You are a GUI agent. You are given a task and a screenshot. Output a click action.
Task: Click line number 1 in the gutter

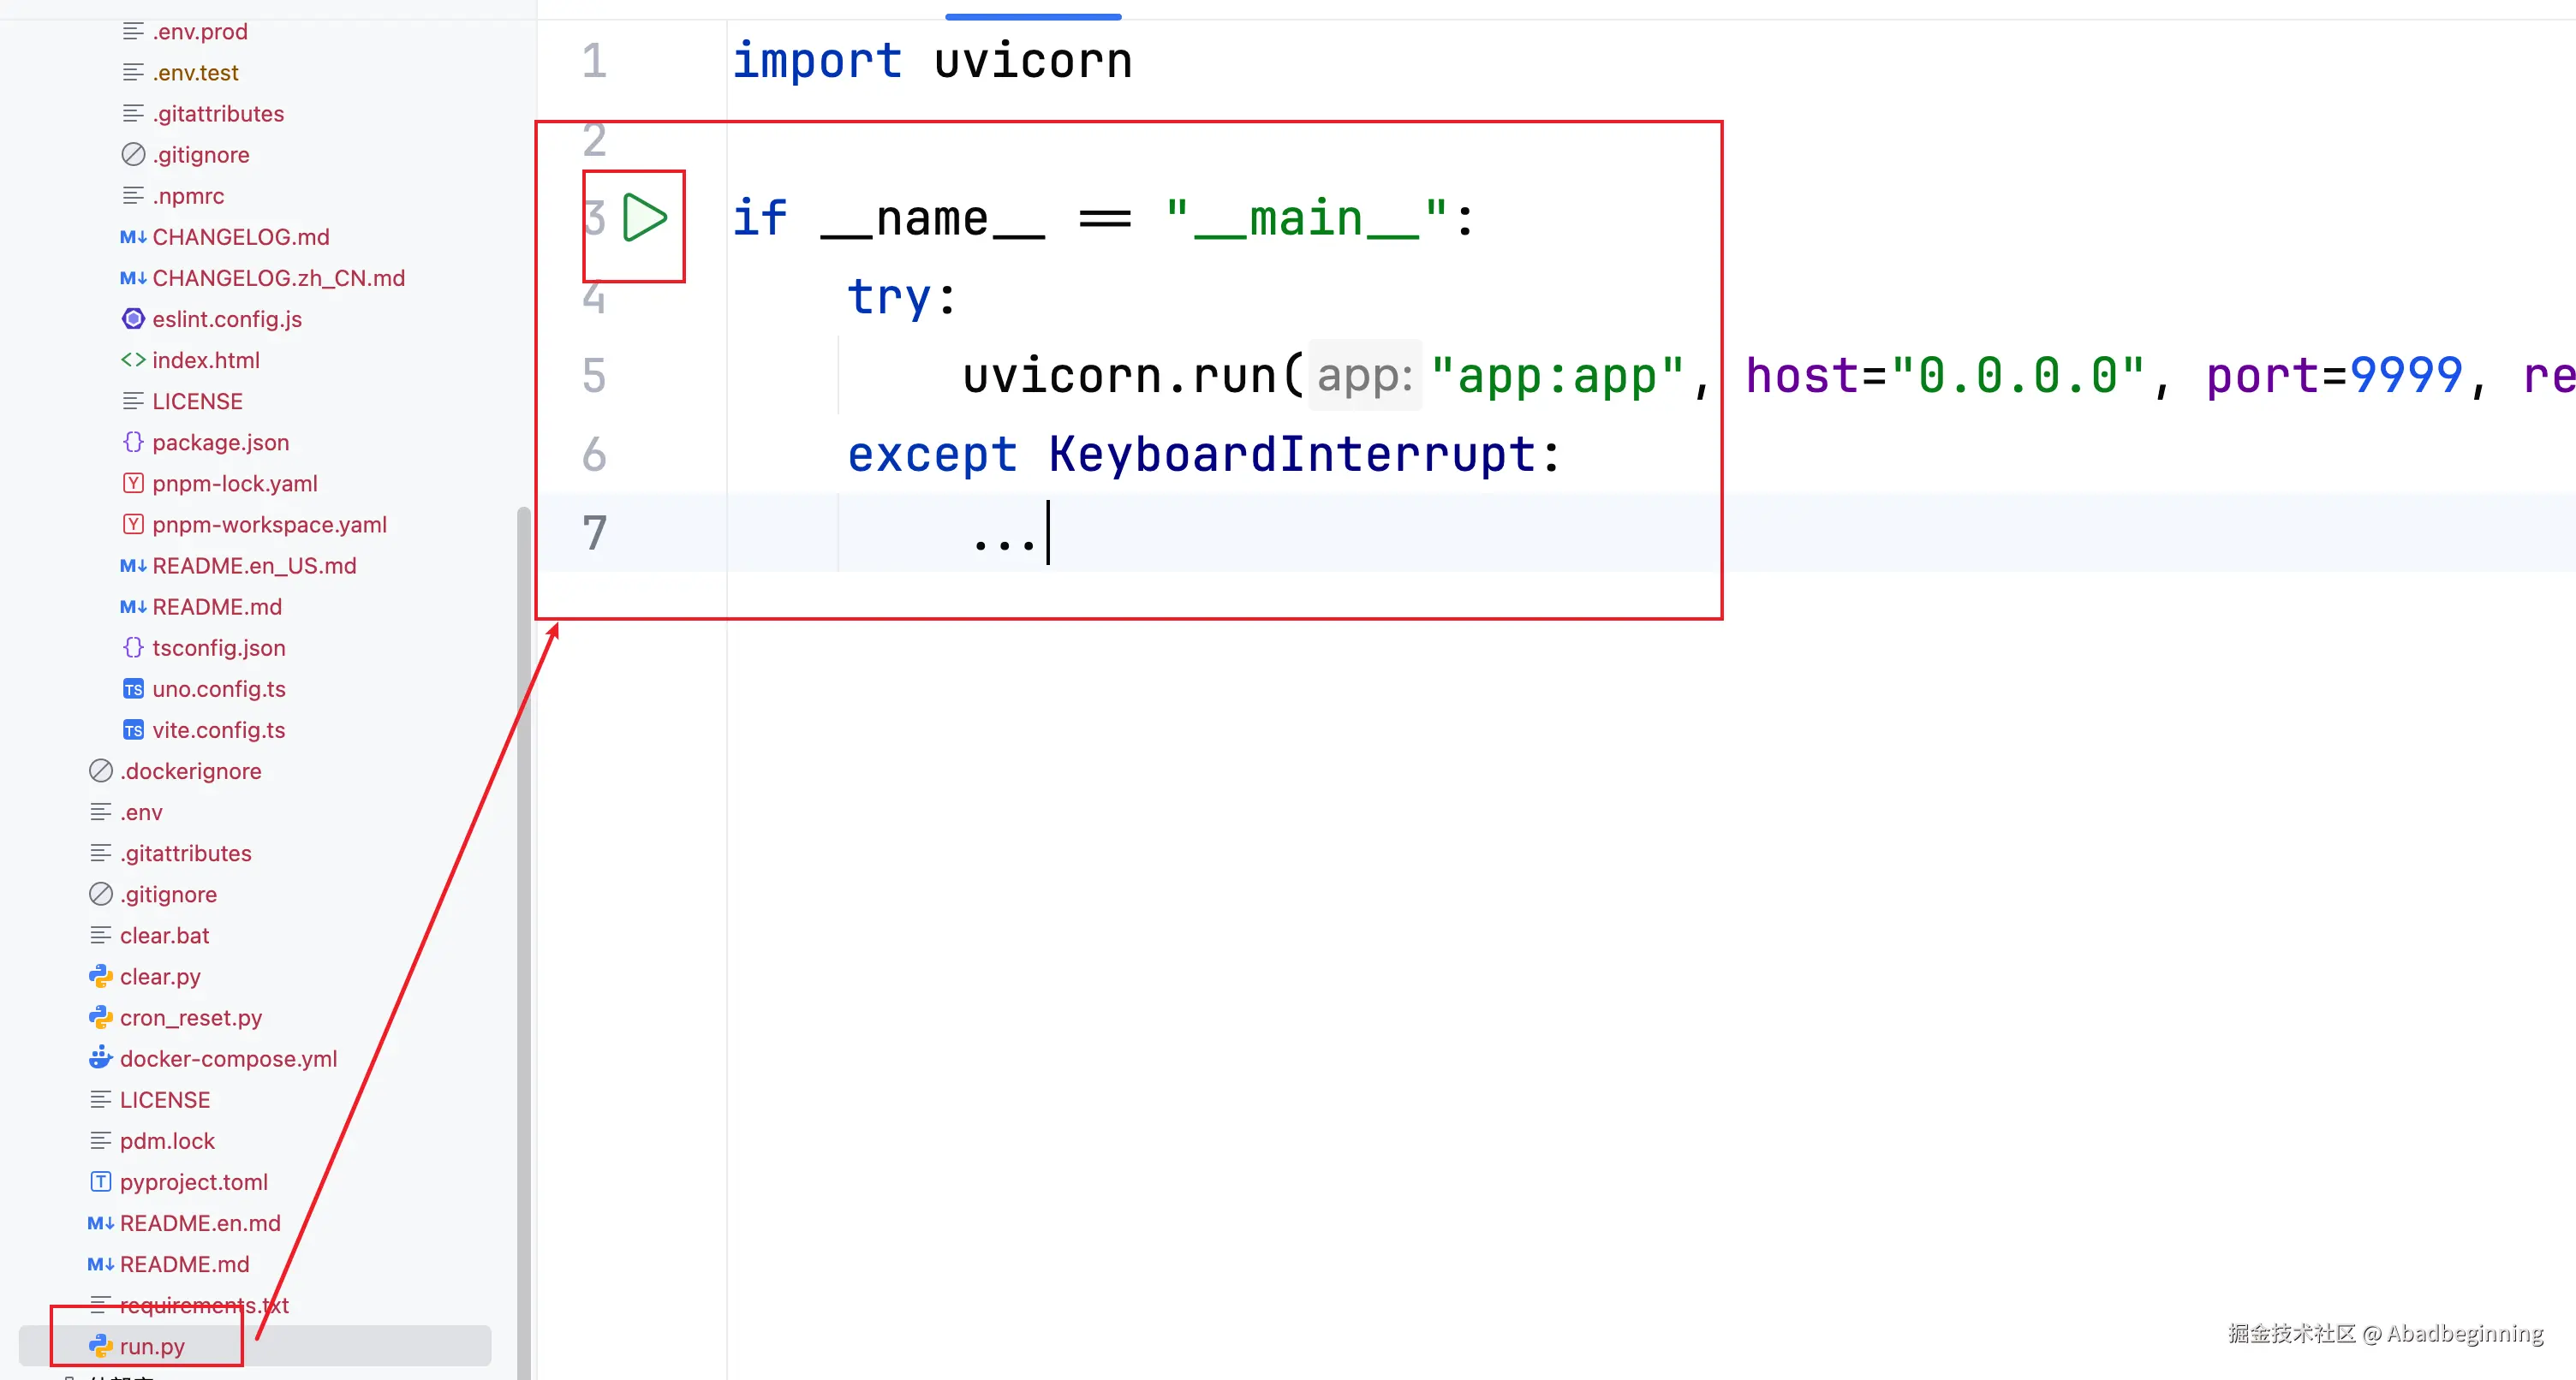pyautogui.click(x=594, y=61)
